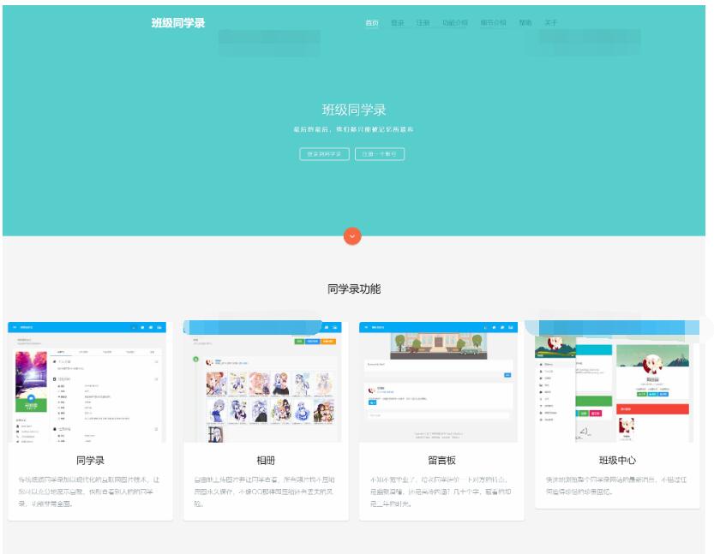
Task: Open 细节介绍 in the navigation bar
Action: click(x=493, y=23)
